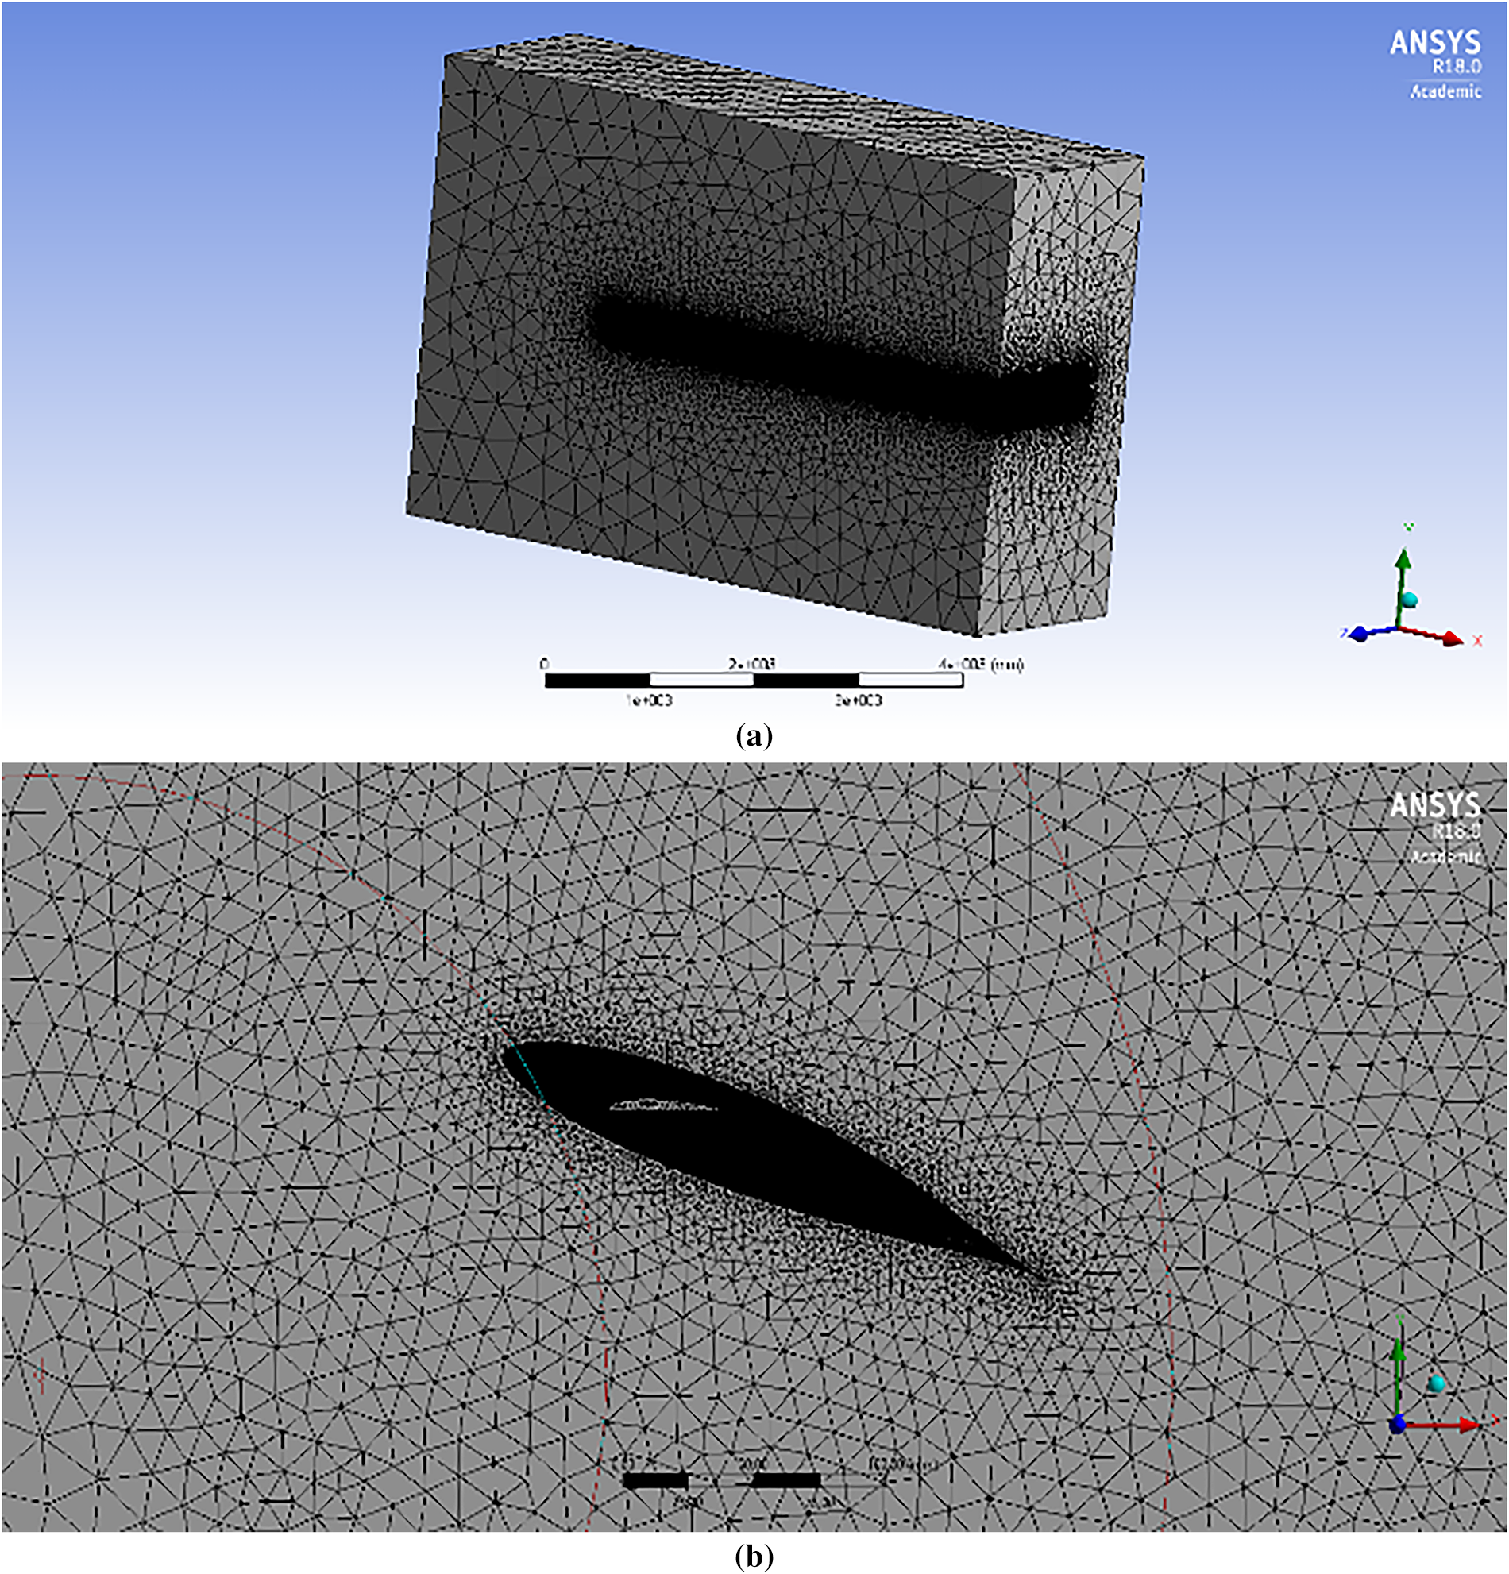
Task: Click the scale ruler in the upper view
Action: (x=753, y=681)
